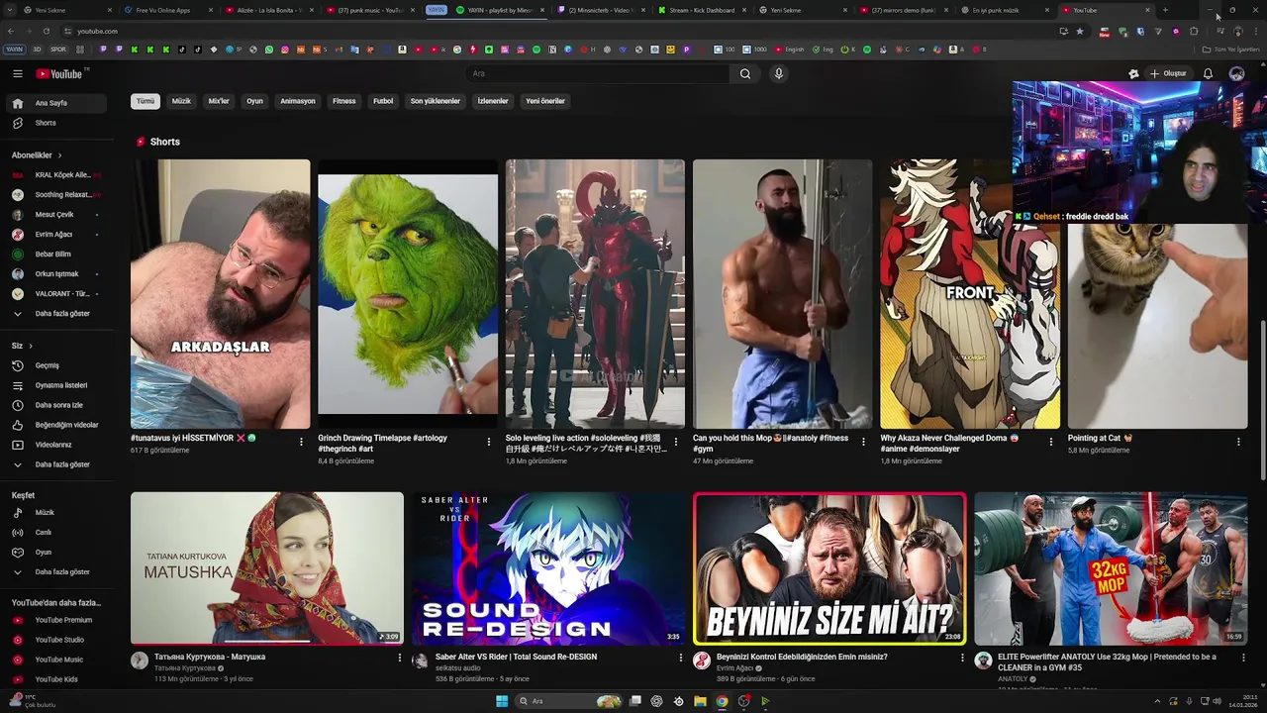Open Daha sonra izle list
This screenshot has width=1267, height=713.
click(x=55, y=405)
